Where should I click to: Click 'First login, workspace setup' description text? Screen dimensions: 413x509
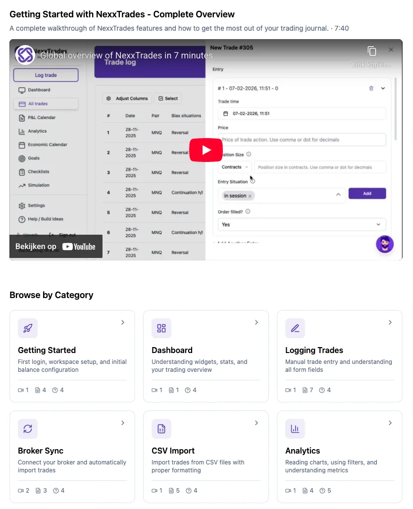tap(72, 366)
